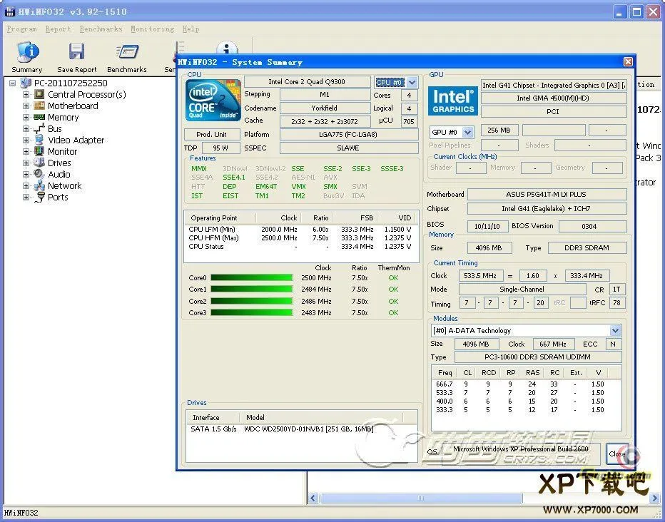Screen dimensions: 665x522
Task: Select the Motherboard item in the device tree
Action: point(72,106)
